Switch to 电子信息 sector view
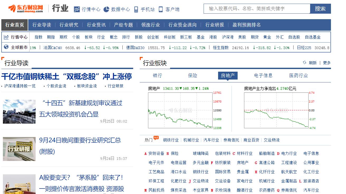The width and height of the screenshot is (346, 194). (x=263, y=75)
